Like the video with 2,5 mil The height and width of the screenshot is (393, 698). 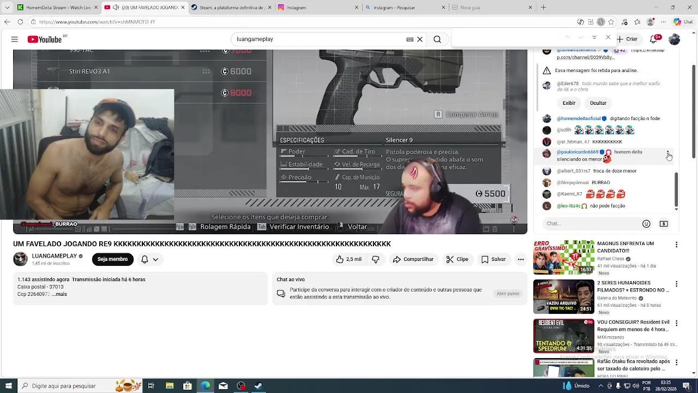(x=349, y=259)
